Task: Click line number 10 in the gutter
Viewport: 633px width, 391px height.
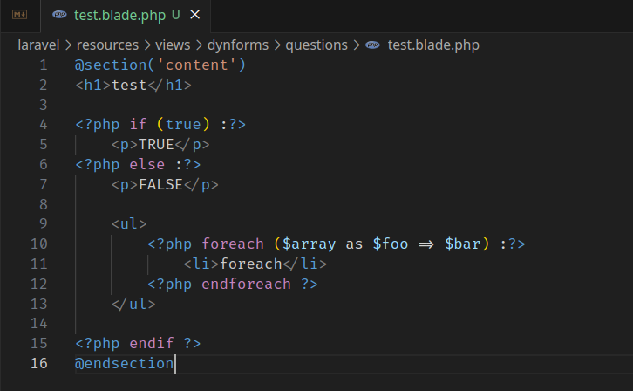Action: [x=38, y=244]
